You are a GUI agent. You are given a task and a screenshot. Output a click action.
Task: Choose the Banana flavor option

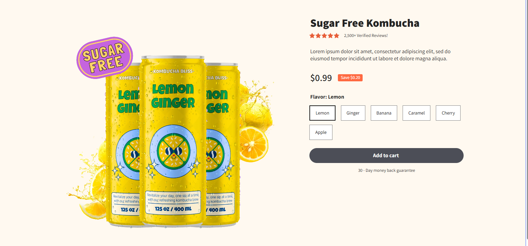(x=384, y=113)
